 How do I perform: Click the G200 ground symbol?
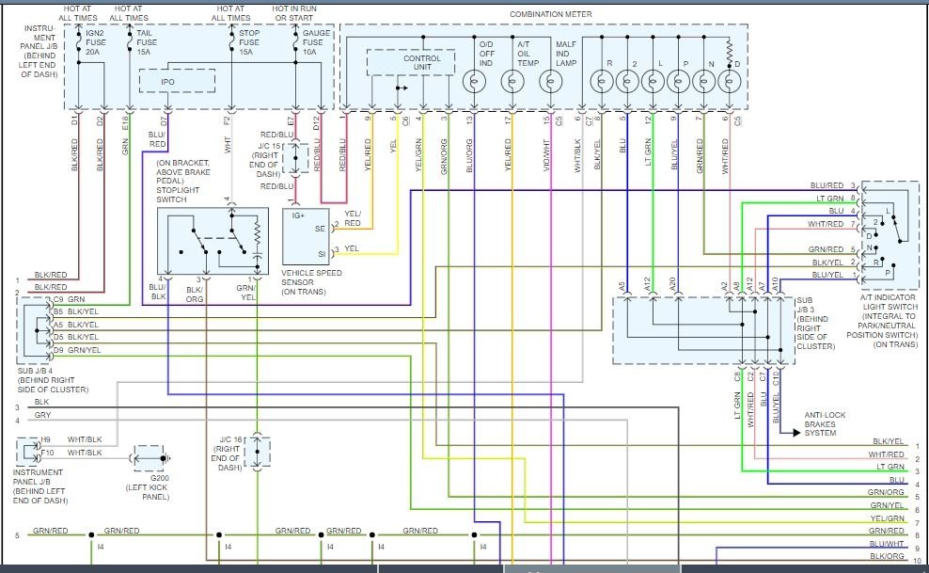pyautogui.click(x=165, y=458)
